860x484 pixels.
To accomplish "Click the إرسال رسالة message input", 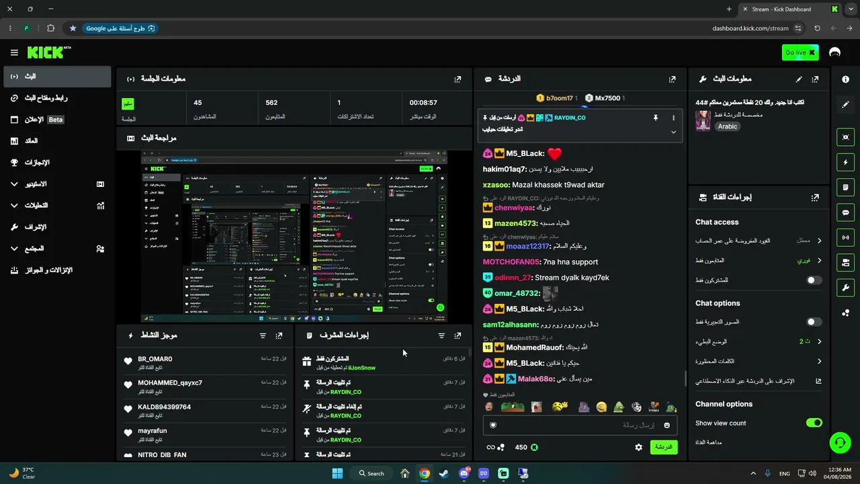I will pos(580,425).
